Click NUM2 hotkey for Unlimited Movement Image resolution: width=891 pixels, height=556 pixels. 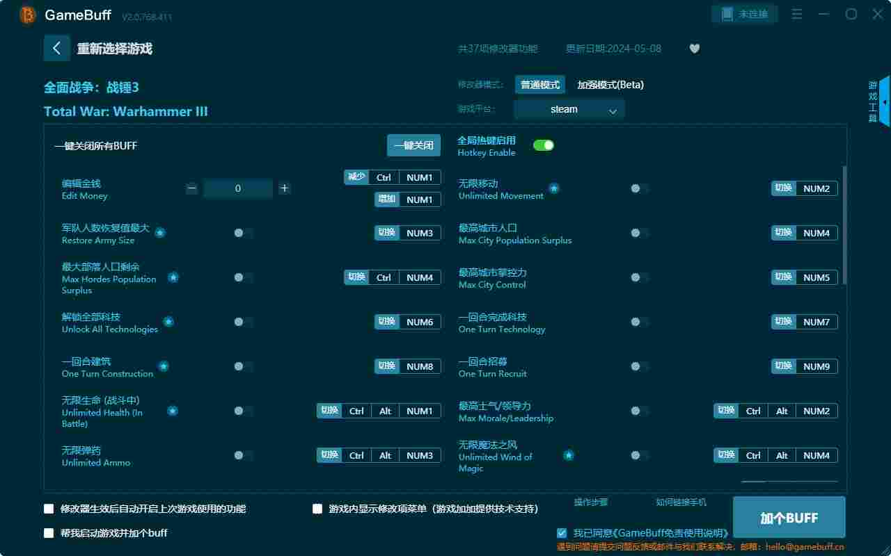pyautogui.click(x=817, y=188)
